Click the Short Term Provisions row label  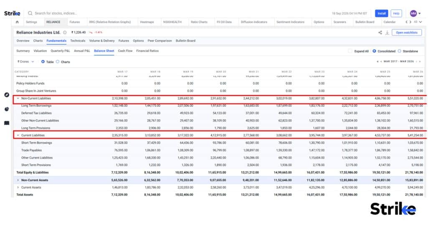pos(36,165)
